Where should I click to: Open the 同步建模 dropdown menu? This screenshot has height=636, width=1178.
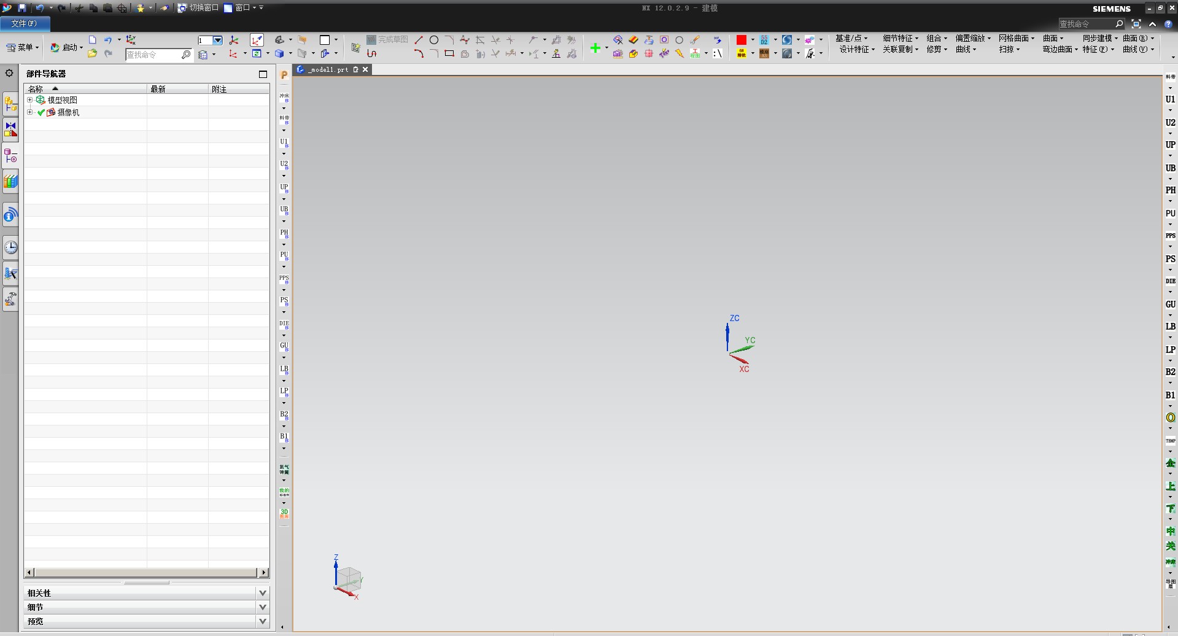1100,38
